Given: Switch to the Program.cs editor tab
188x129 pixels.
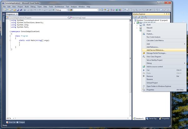Looking at the screenshot, I should click(11, 14).
